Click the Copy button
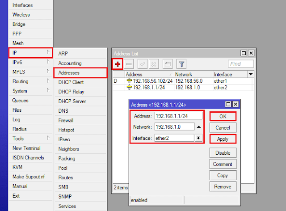The image size is (286, 211). click(x=223, y=175)
